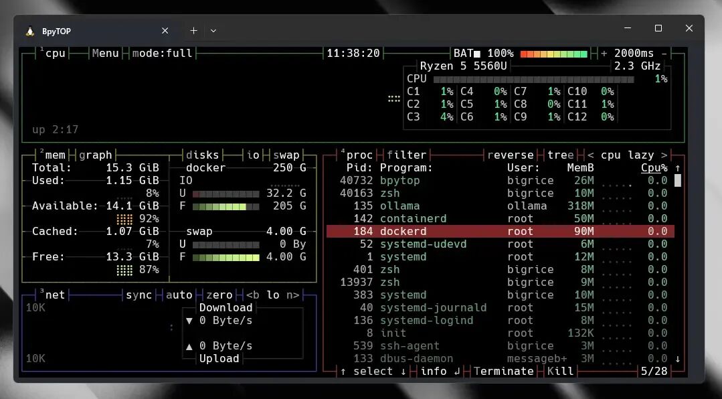Click left arrow to change sort column
Viewport: 722px width, 399px height.
(x=590, y=155)
